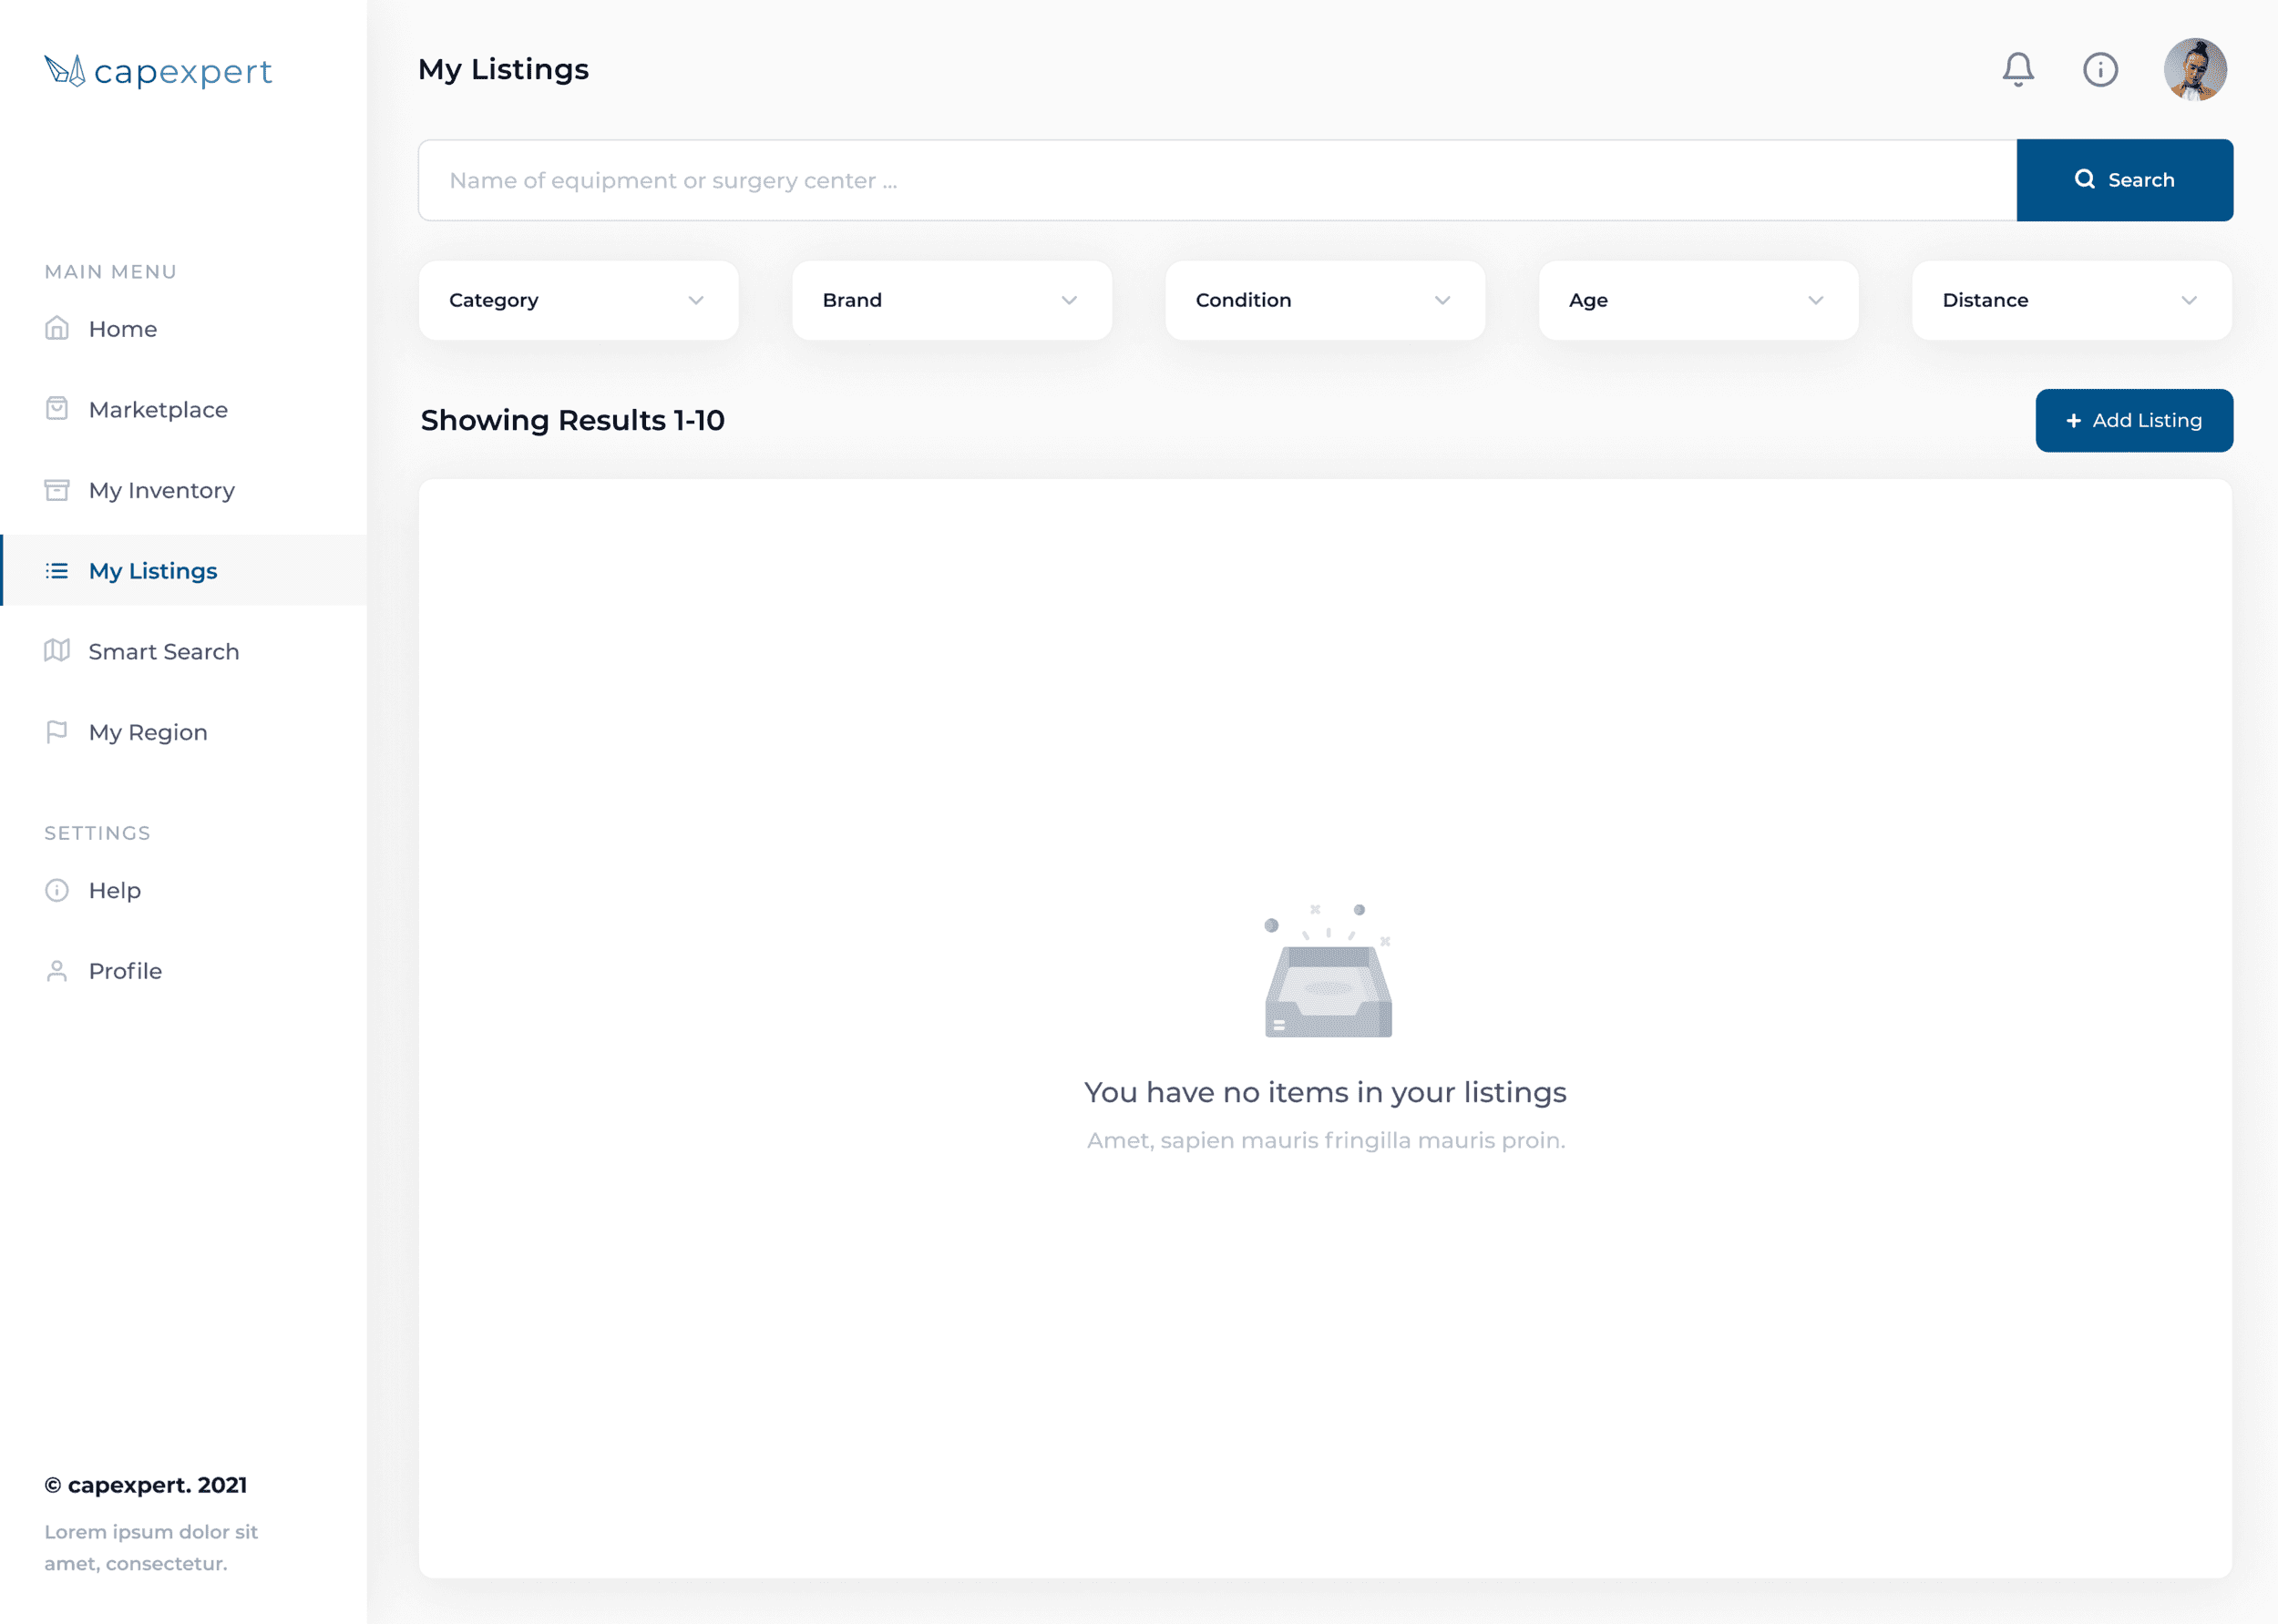Open the Help menu item
The width and height of the screenshot is (2278, 1624).
[114, 890]
